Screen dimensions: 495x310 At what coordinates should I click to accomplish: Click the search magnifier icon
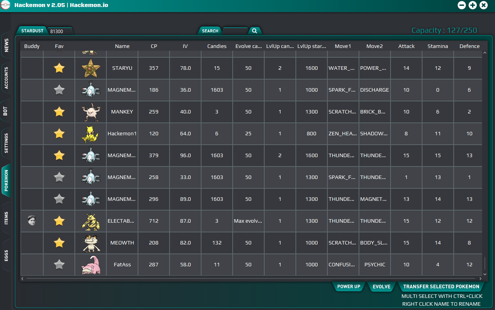tap(254, 31)
